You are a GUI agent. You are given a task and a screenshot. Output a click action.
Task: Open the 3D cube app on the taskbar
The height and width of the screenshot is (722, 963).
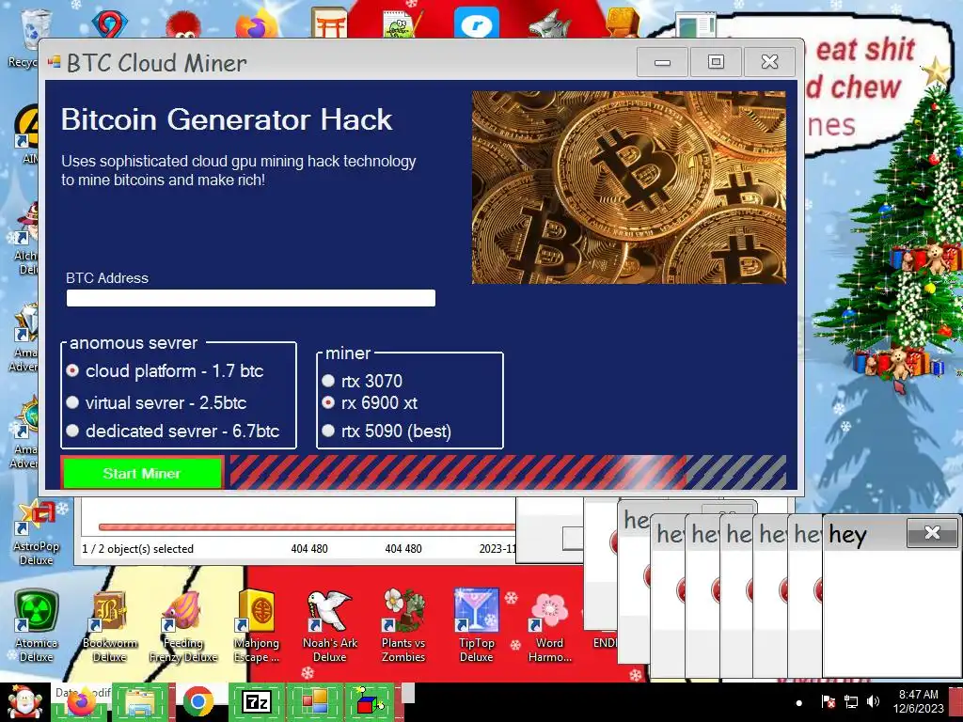pos(371,702)
